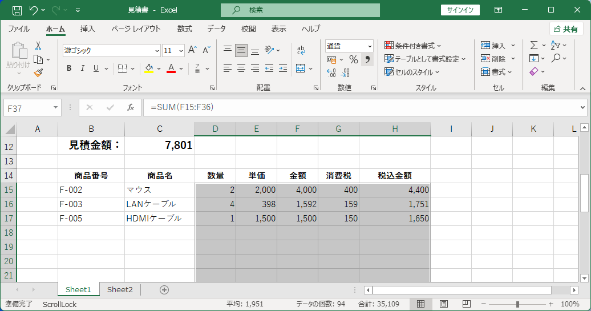Toggle center horizontal alignment
The image size is (591, 311).
pyautogui.click(x=241, y=68)
